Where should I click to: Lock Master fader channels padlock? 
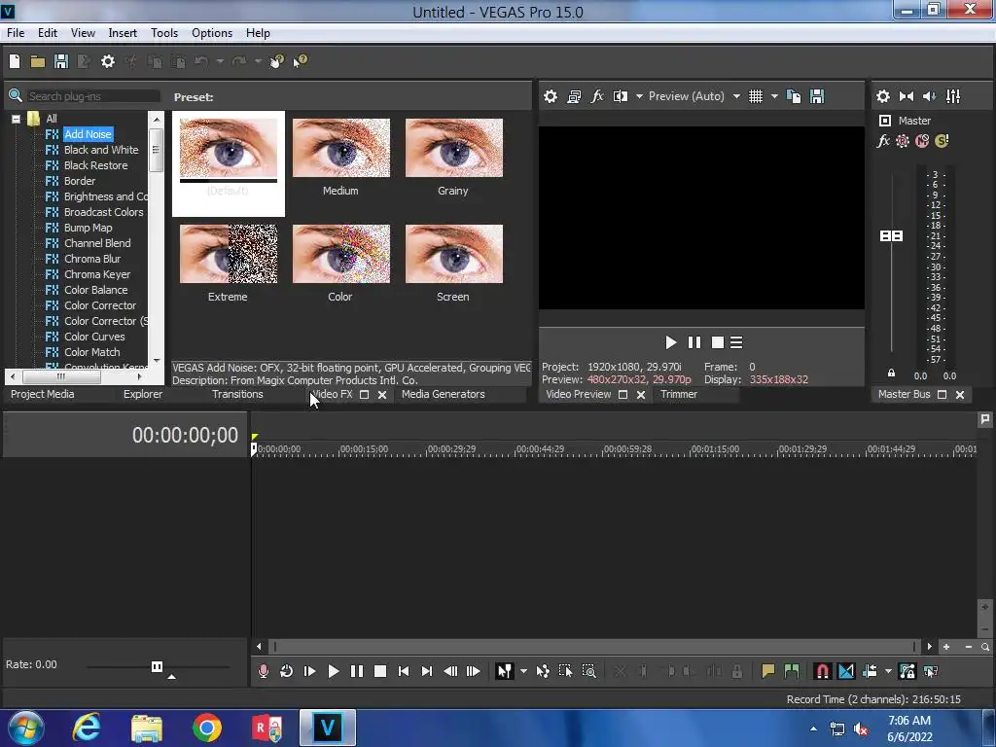(891, 373)
